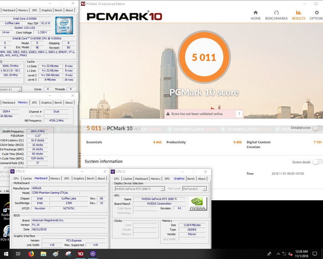Click the warning triangle on the validation notice

(x=168, y=114)
